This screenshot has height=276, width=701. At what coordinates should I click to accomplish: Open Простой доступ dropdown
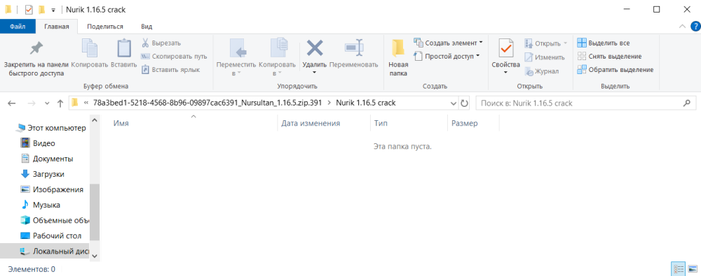(x=447, y=56)
